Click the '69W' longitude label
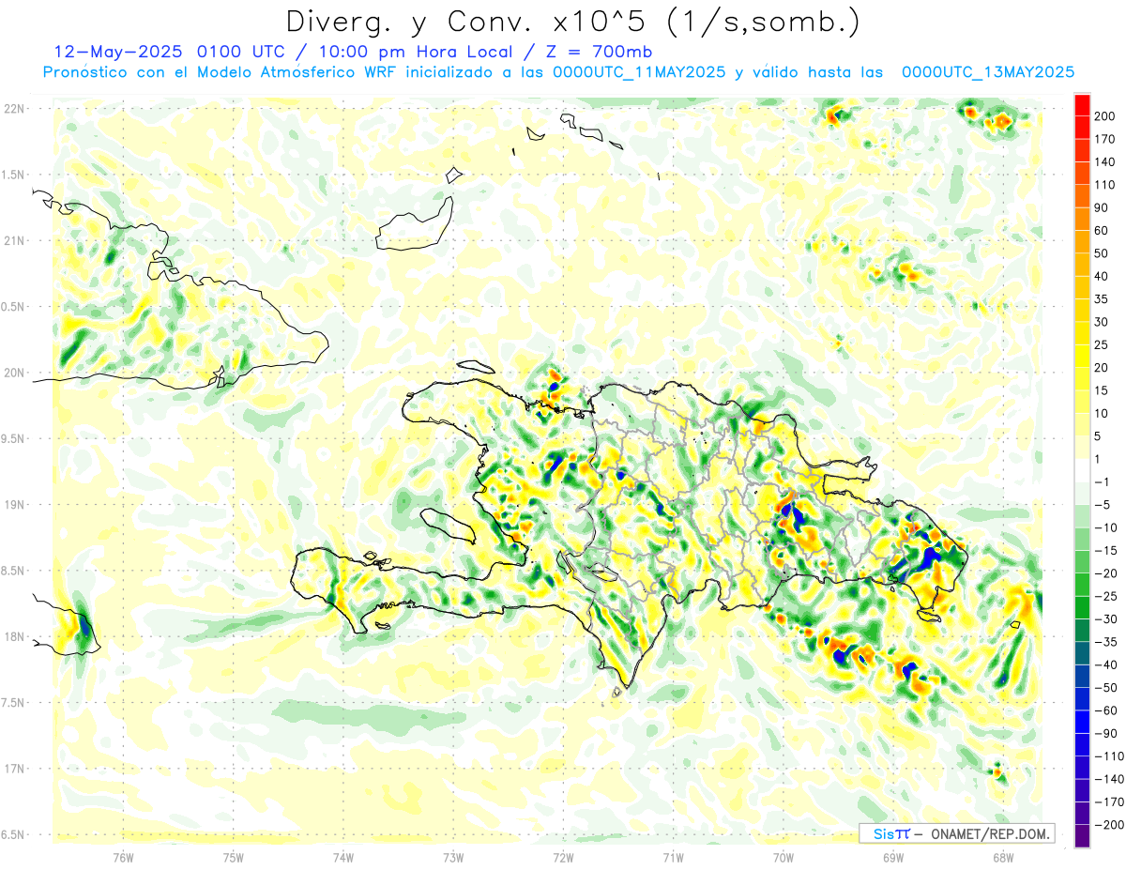 (x=892, y=857)
